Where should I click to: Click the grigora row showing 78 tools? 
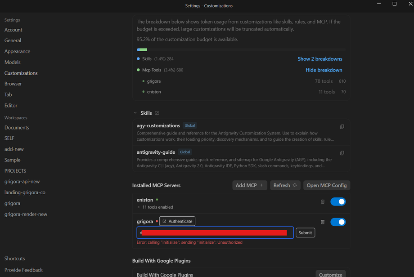coord(244,81)
